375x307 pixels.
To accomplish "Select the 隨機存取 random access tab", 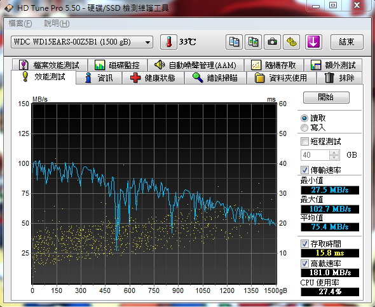I will [274, 65].
